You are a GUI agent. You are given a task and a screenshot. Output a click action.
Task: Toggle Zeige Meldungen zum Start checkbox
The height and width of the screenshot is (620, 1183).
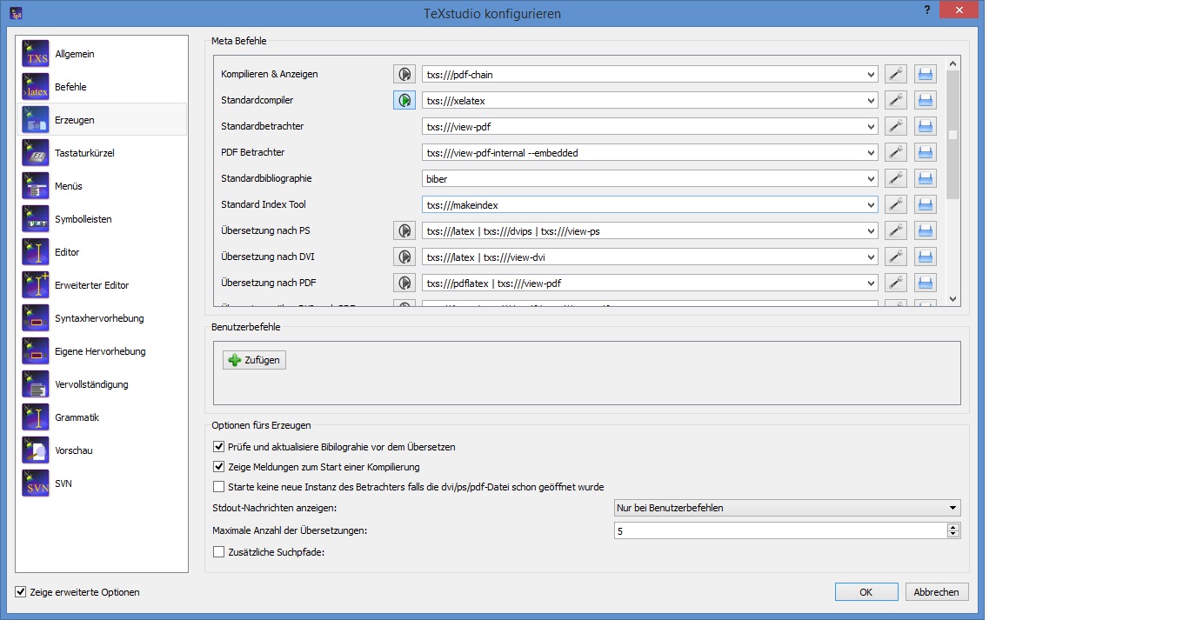218,467
